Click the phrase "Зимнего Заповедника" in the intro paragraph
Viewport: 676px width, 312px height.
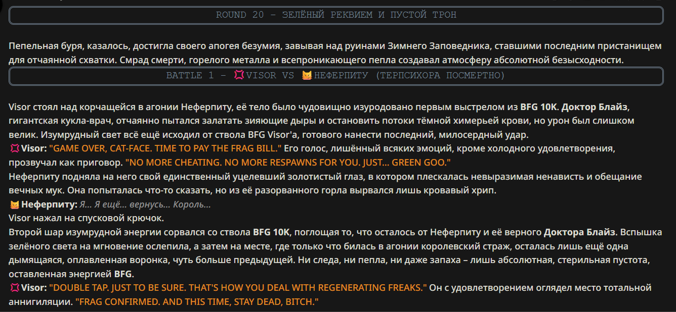[x=439, y=46]
